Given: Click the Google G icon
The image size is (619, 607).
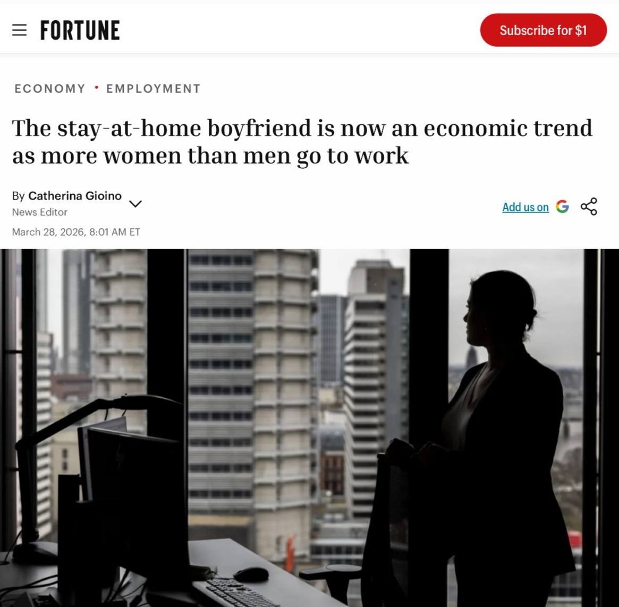Looking at the screenshot, I should click(x=562, y=207).
